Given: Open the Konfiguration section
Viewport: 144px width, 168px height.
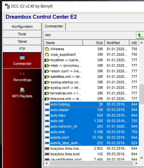Looking at the screenshot, I should coord(22,27).
